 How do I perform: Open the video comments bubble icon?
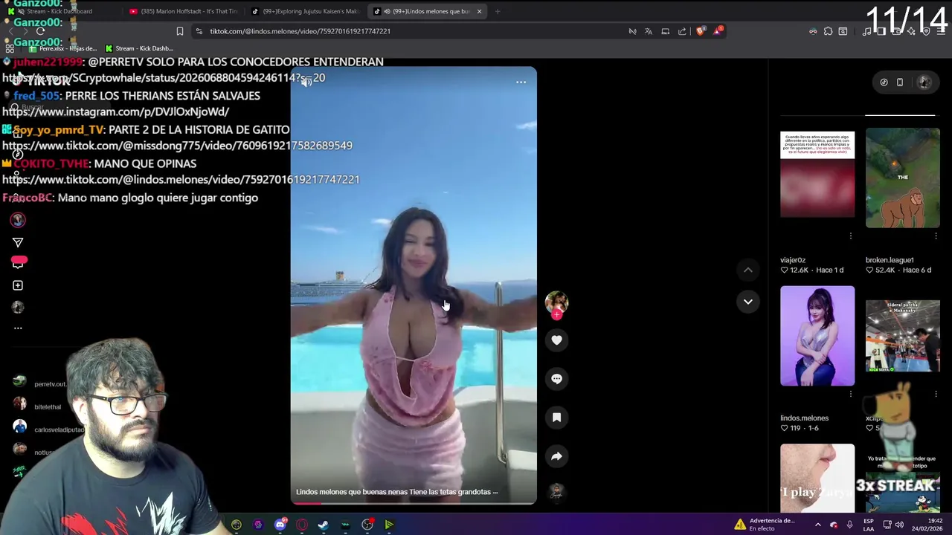556,379
